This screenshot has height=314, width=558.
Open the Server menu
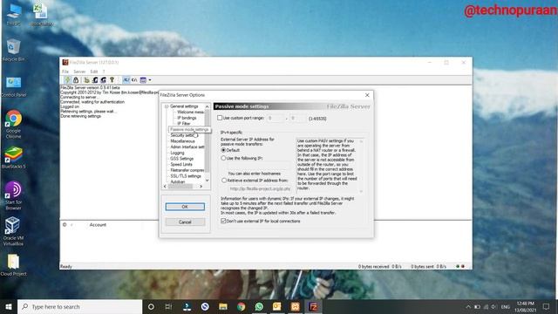click(x=79, y=72)
